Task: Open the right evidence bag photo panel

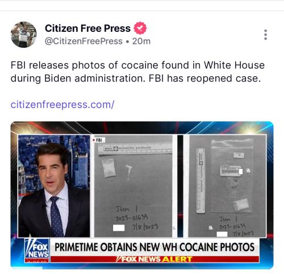Action: click(x=227, y=186)
